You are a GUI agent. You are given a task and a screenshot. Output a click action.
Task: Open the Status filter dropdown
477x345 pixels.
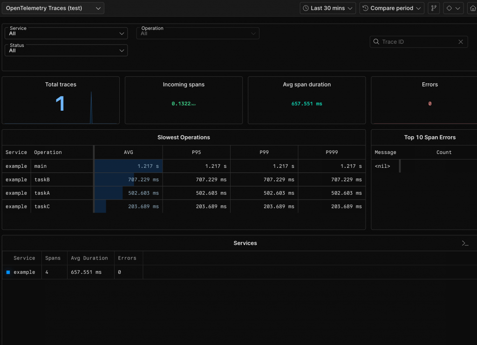point(66,50)
